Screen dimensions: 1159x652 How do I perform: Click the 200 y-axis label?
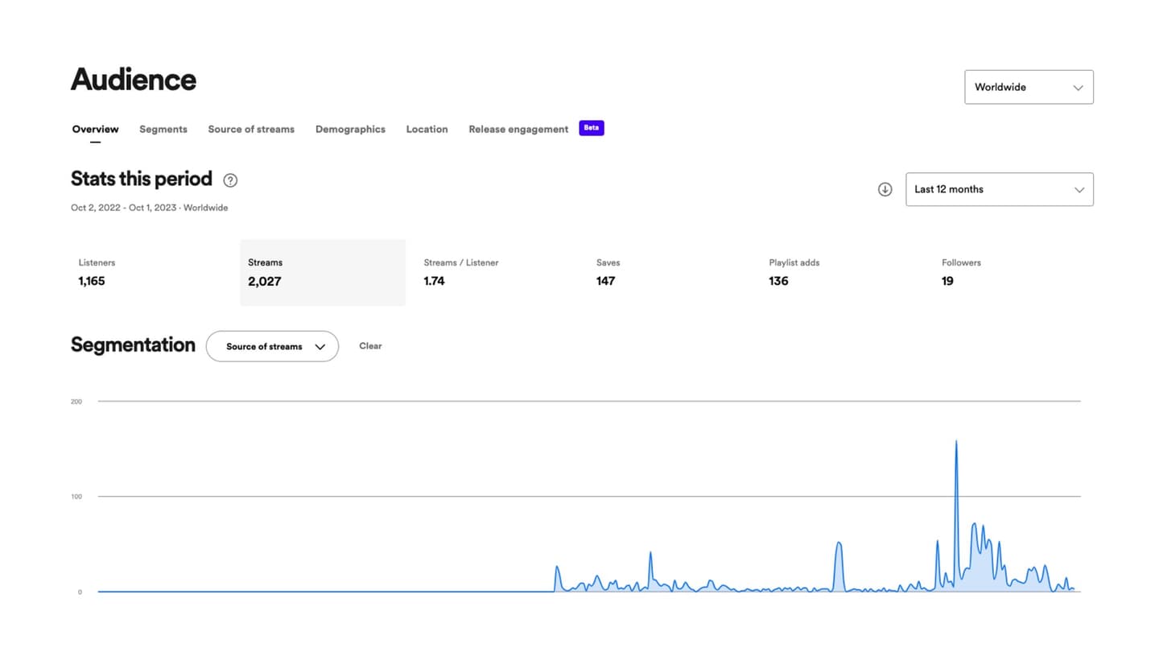(76, 401)
